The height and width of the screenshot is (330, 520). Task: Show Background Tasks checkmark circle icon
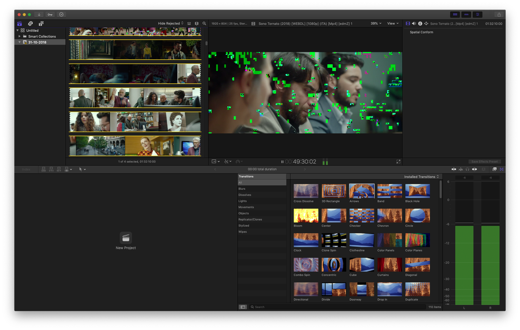click(x=61, y=14)
